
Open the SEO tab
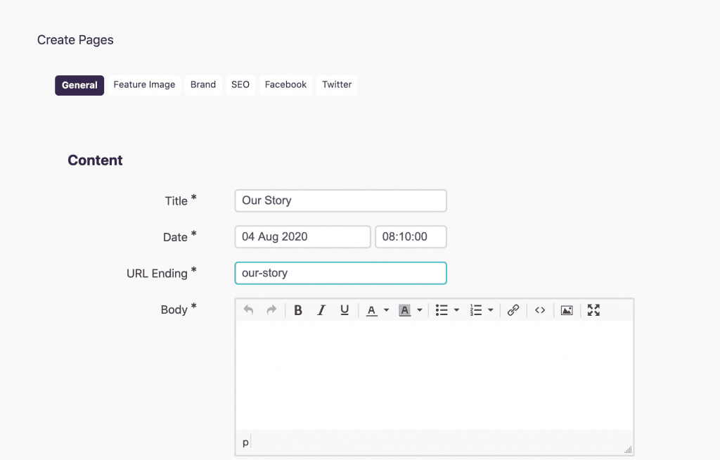pyautogui.click(x=240, y=84)
